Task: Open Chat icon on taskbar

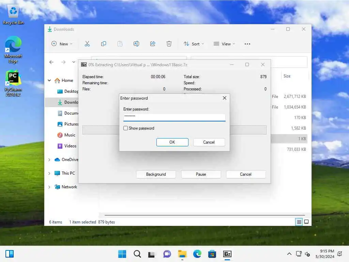Action: (x=167, y=254)
